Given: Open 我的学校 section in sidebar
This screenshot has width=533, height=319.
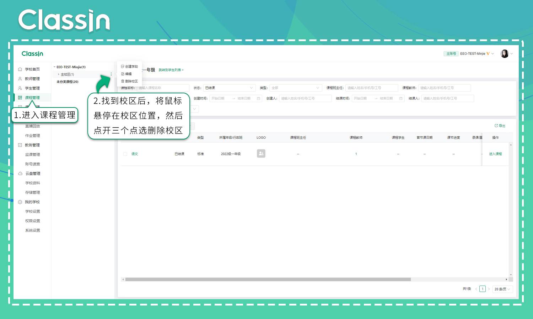Looking at the screenshot, I should click(x=32, y=202).
